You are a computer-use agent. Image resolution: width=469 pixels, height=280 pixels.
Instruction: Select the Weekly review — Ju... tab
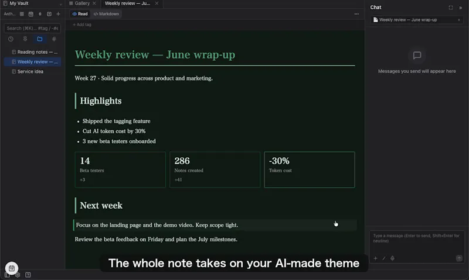pyautogui.click(x=127, y=4)
